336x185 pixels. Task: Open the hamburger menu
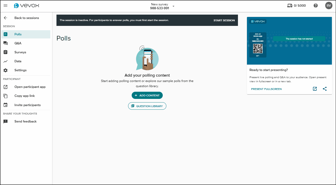click(5, 5)
